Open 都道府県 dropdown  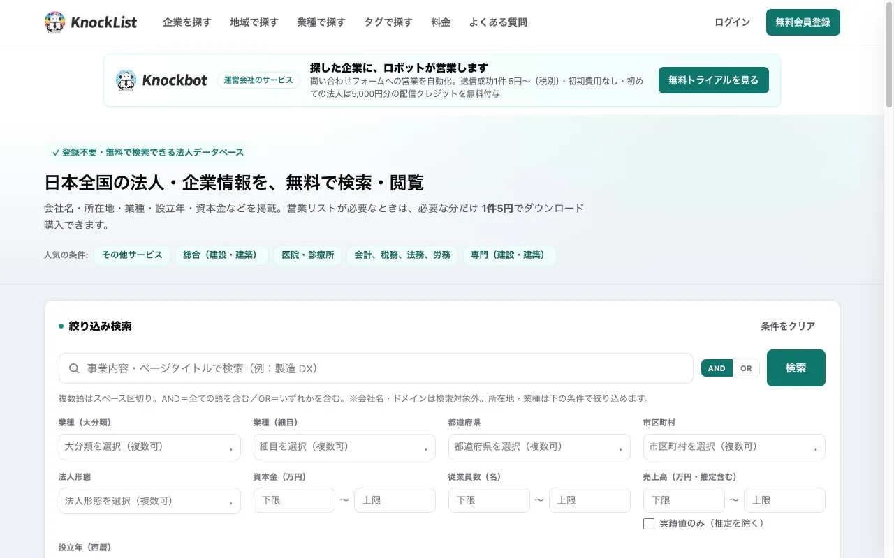point(539,446)
